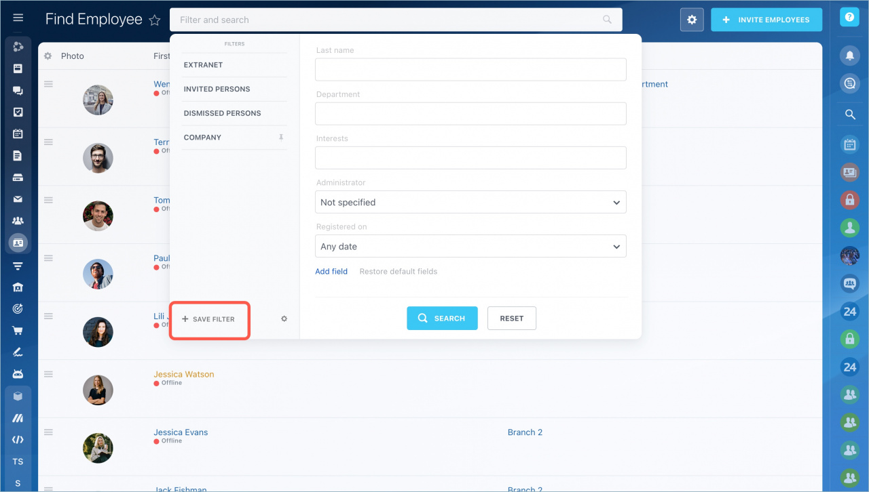
Task: Open Marketing target sidebar icon
Action: (x=18, y=309)
